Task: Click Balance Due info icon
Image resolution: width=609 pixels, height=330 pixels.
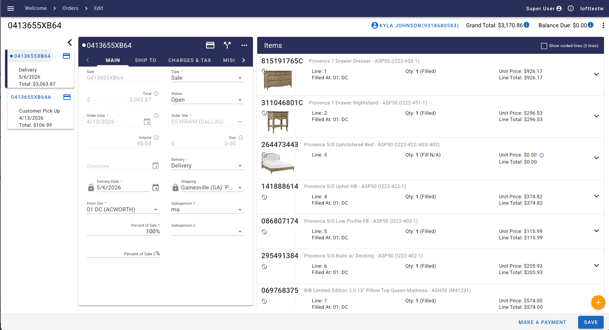Action: pos(591,25)
